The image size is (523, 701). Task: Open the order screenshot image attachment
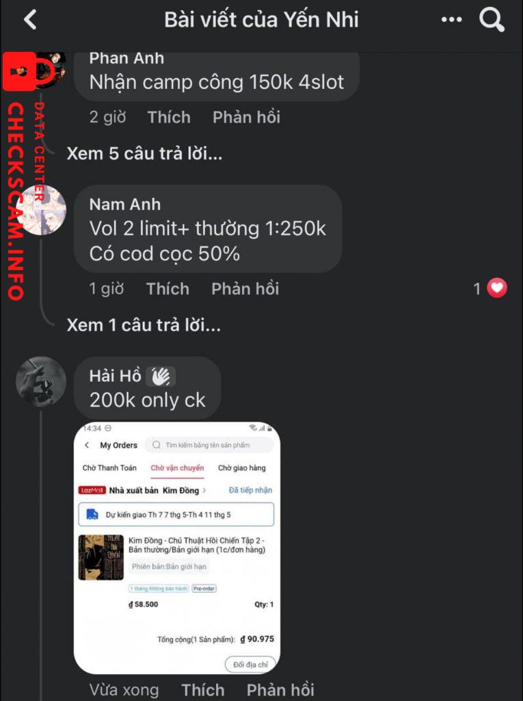point(177,548)
